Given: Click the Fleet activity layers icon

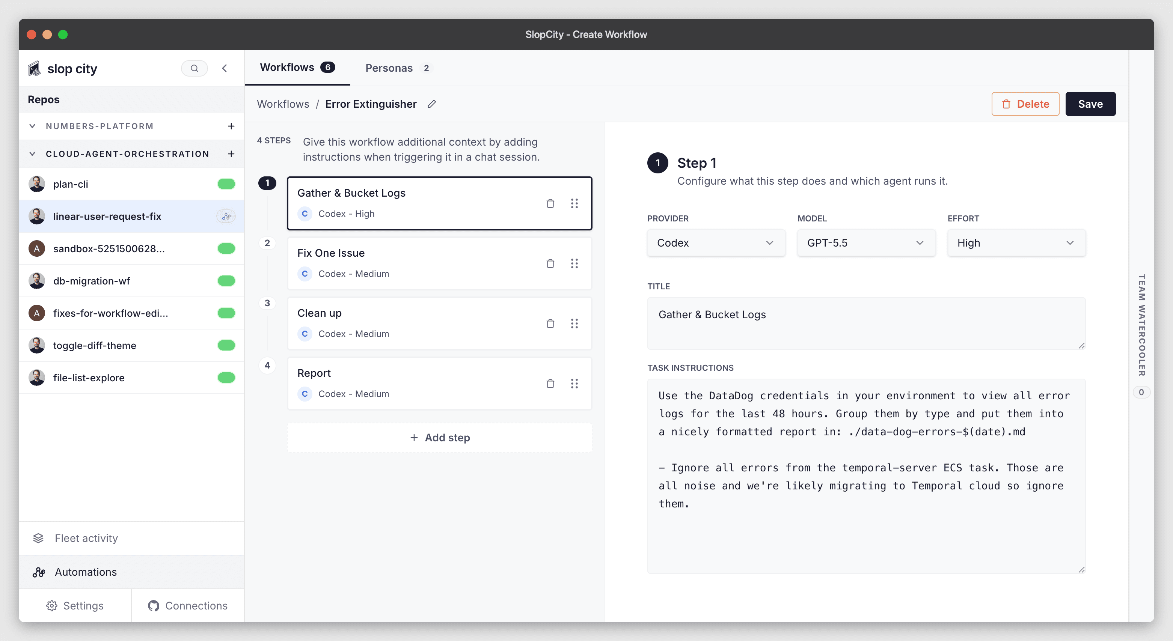Looking at the screenshot, I should click(x=38, y=538).
